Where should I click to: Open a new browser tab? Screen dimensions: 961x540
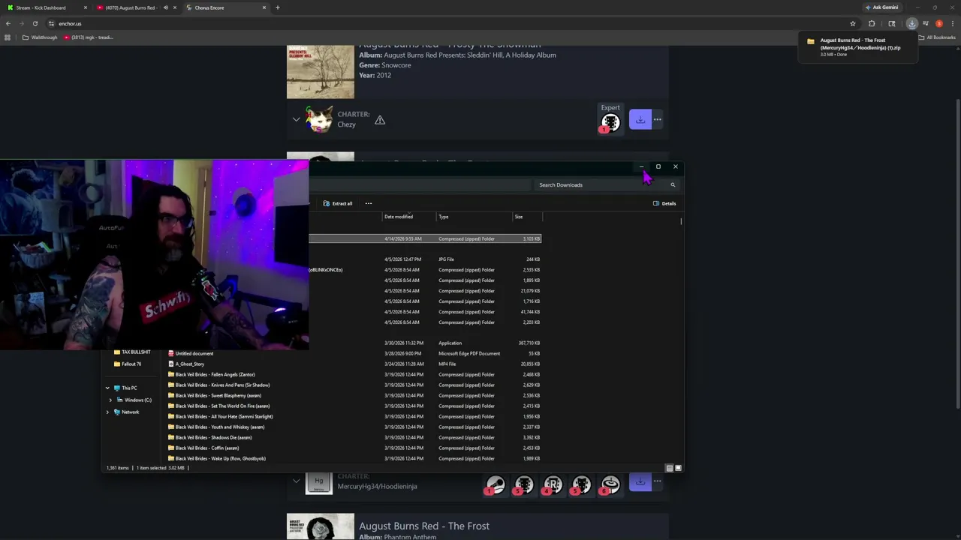(278, 7)
